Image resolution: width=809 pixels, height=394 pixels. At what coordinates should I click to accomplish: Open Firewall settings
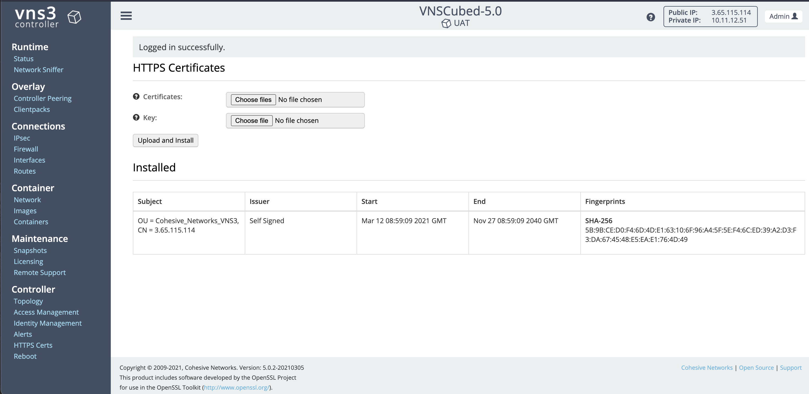pos(26,149)
